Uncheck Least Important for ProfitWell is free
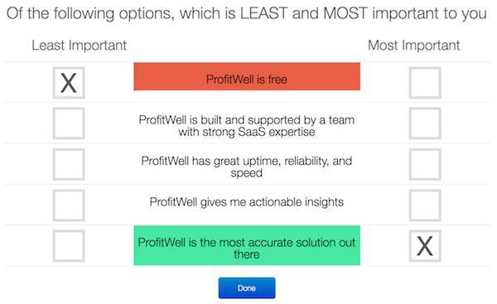The width and height of the screenshot is (497, 304). point(69,83)
